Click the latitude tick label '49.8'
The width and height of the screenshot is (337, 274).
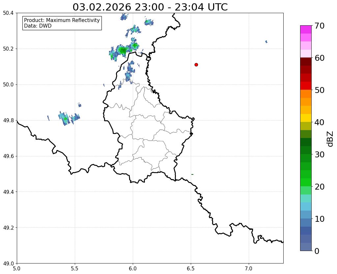click(x=8, y=121)
